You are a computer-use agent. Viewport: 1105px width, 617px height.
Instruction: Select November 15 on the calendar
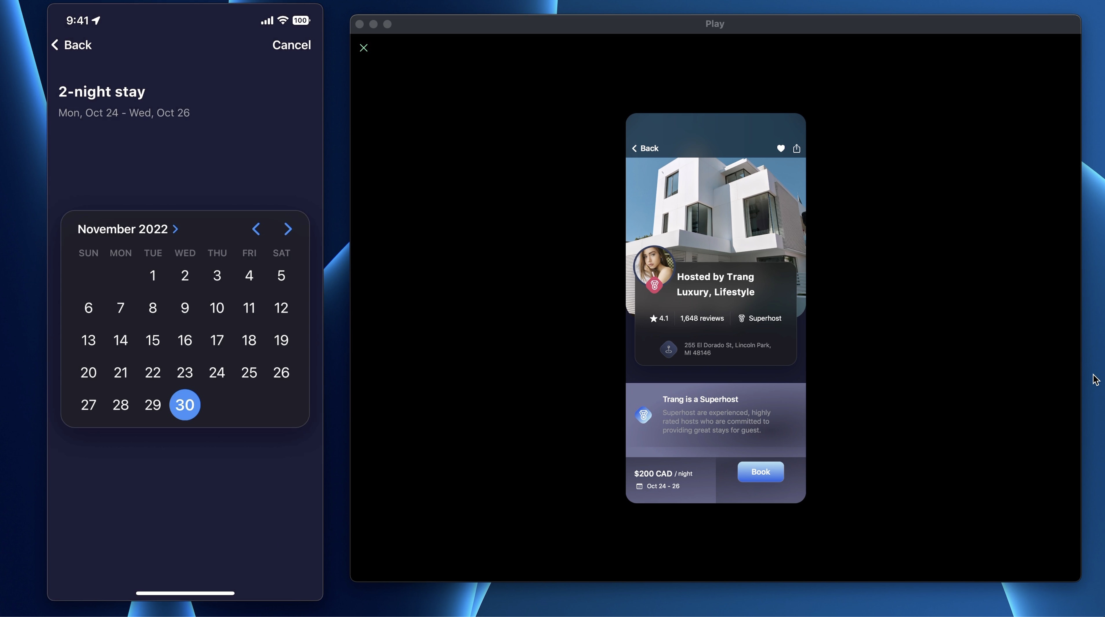[153, 340]
